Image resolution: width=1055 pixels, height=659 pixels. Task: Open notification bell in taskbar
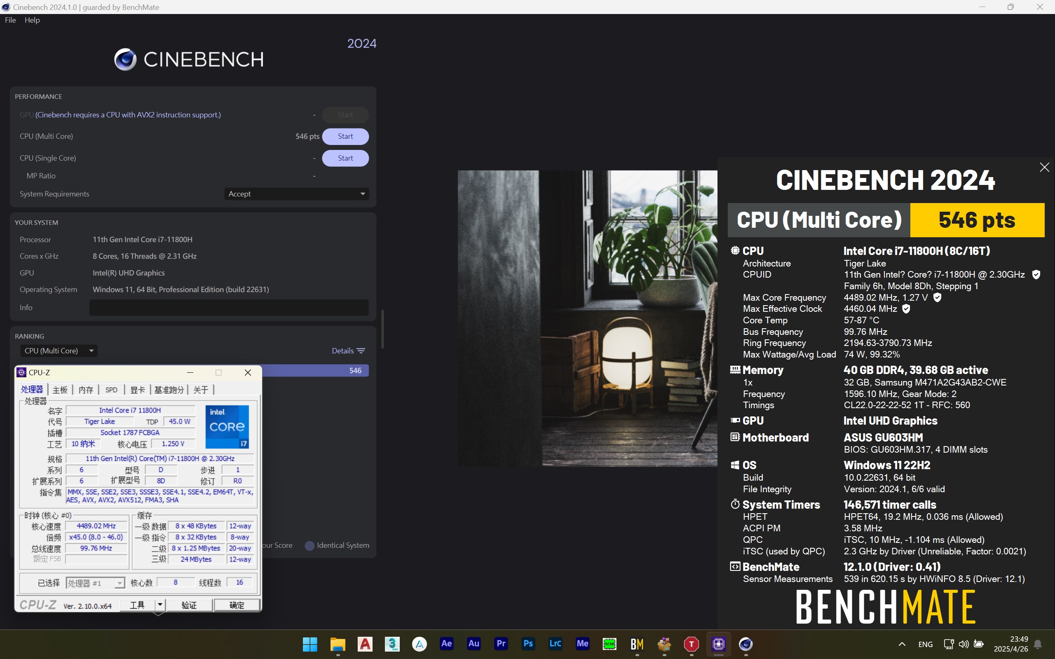pos(1038,644)
